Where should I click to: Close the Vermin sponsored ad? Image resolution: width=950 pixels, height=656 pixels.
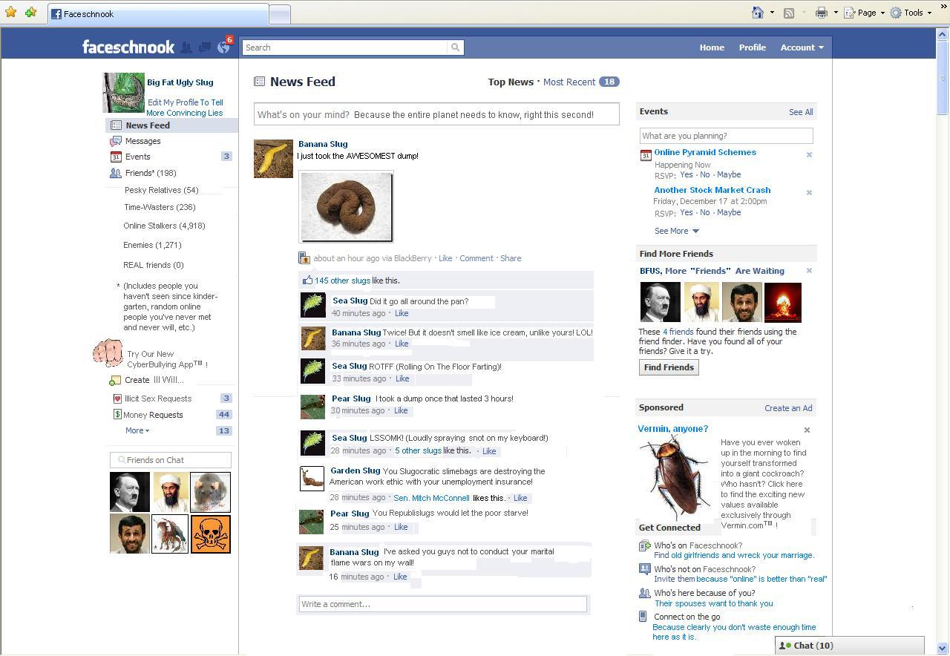[x=807, y=430]
